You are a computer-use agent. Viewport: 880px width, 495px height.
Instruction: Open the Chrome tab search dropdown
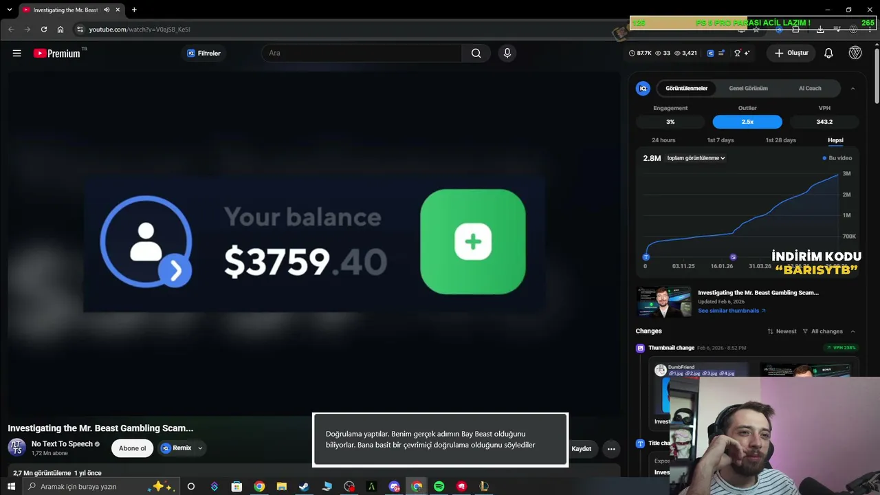(10, 10)
